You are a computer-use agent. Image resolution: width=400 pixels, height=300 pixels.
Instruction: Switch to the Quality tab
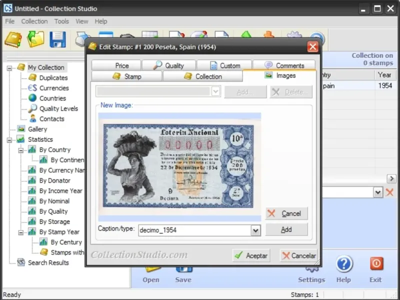(169, 66)
